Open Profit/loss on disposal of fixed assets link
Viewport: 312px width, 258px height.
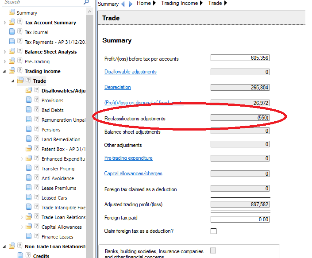click(144, 103)
